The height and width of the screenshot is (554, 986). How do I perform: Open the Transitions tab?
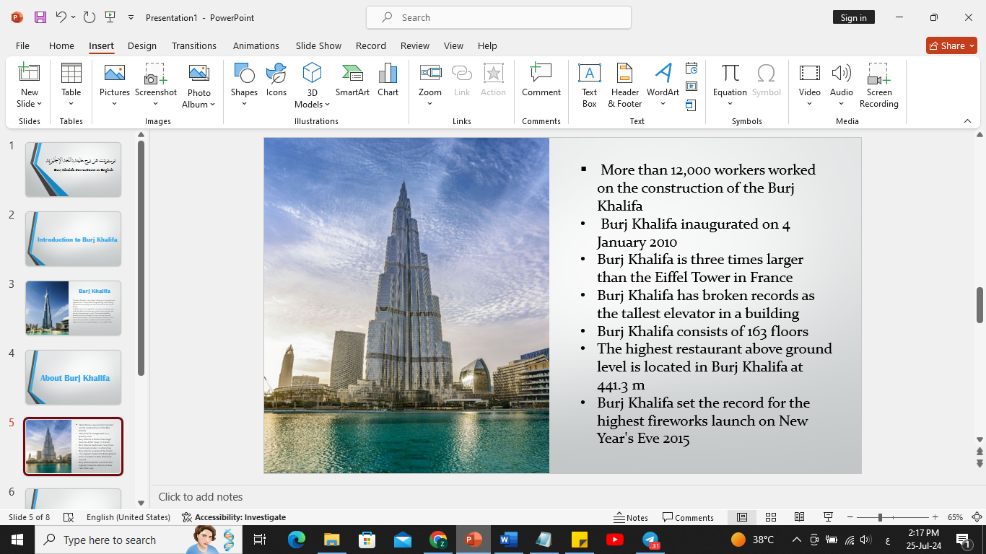click(194, 45)
